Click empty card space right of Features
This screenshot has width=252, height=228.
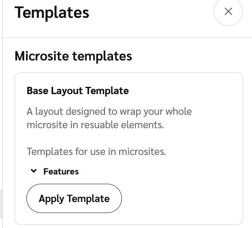point(163,172)
